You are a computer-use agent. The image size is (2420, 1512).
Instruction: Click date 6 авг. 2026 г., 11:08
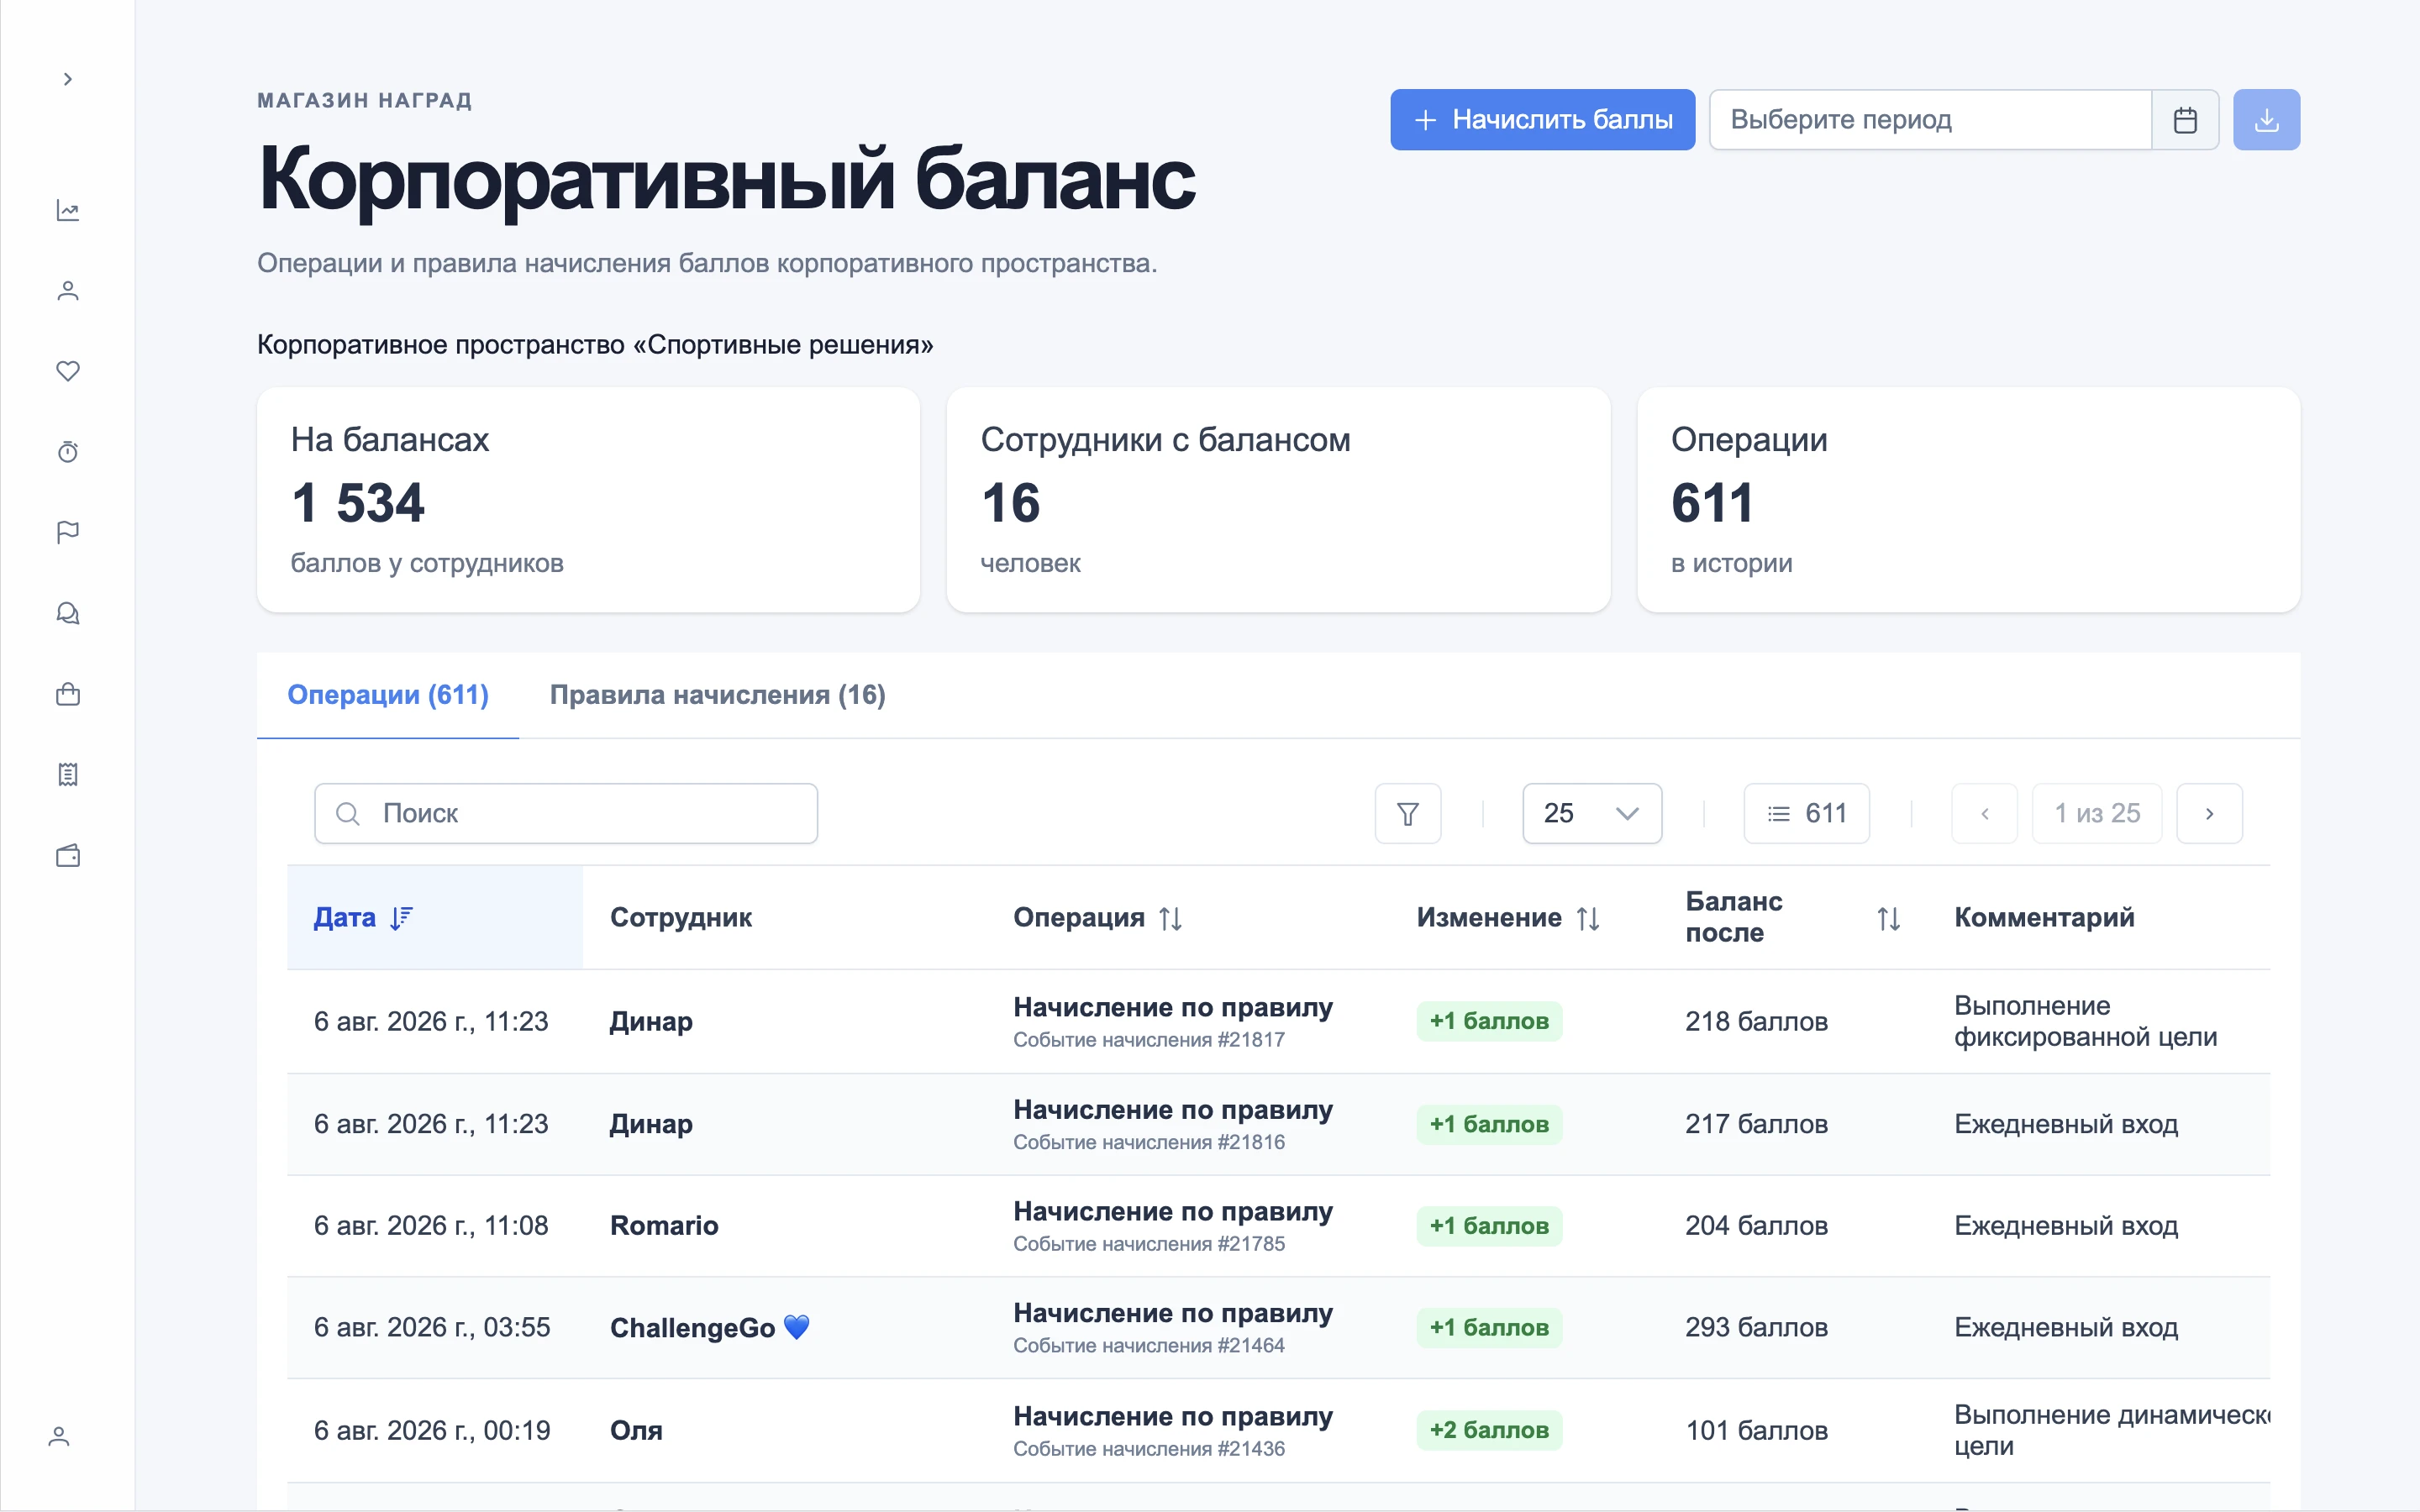431,1225
